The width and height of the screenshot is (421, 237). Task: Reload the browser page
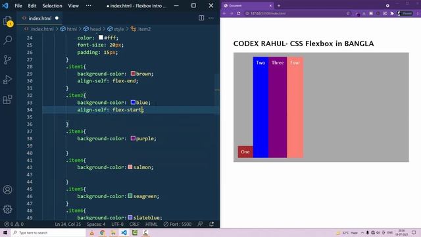[x=238, y=13]
